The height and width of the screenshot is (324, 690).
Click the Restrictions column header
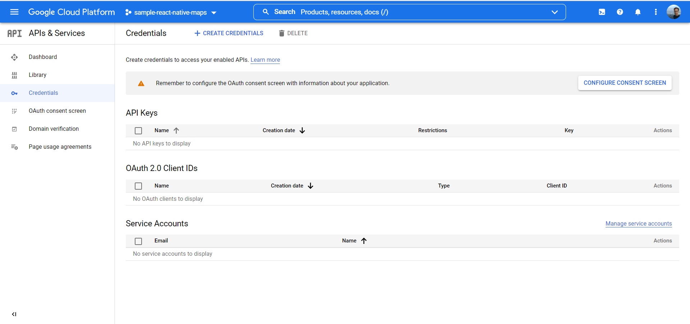(433, 130)
